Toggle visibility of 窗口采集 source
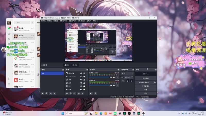Screen dimensions: 206x116 [81, 73]
